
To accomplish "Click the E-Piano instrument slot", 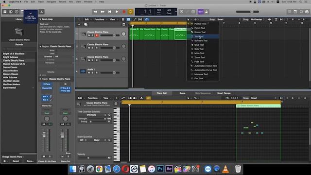I will tap(47, 84).
